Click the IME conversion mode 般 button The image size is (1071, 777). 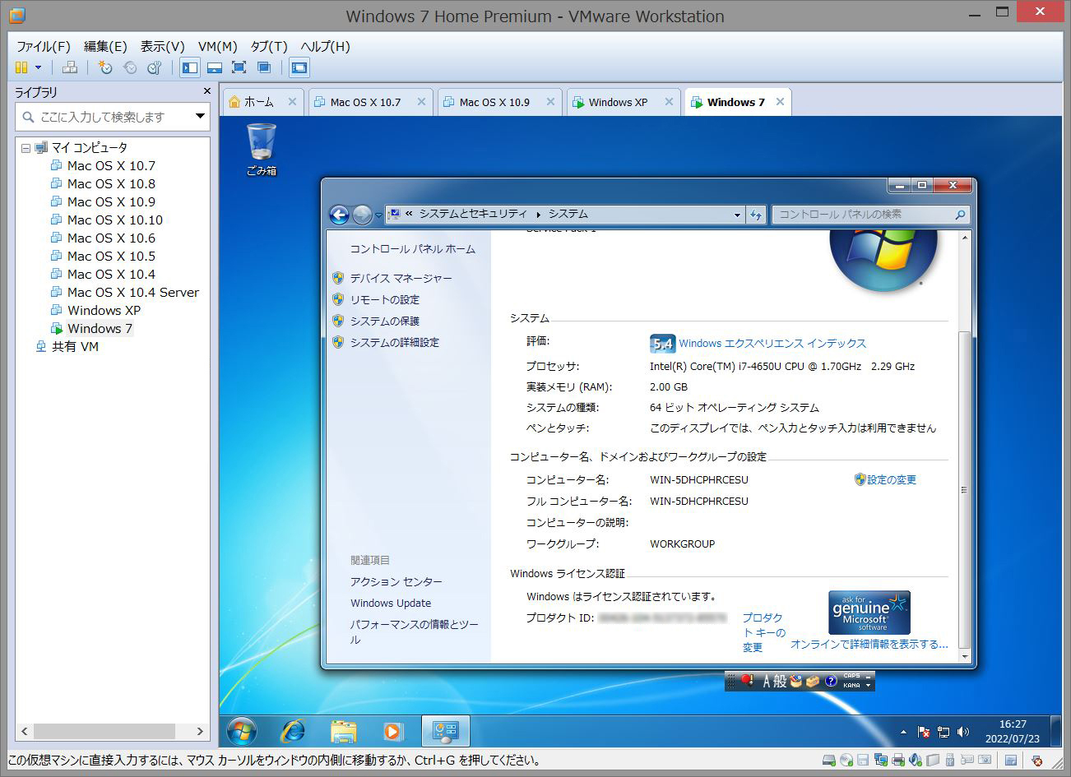click(780, 681)
